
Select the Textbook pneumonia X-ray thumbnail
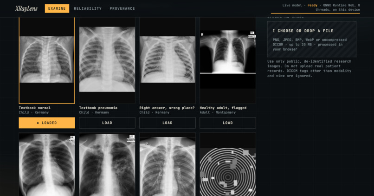tap(107, 60)
